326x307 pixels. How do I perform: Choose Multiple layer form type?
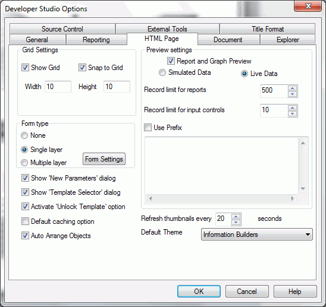point(24,163)
